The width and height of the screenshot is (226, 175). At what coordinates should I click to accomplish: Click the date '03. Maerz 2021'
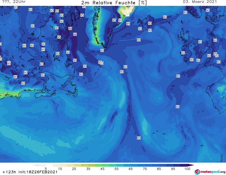[200, 2]
